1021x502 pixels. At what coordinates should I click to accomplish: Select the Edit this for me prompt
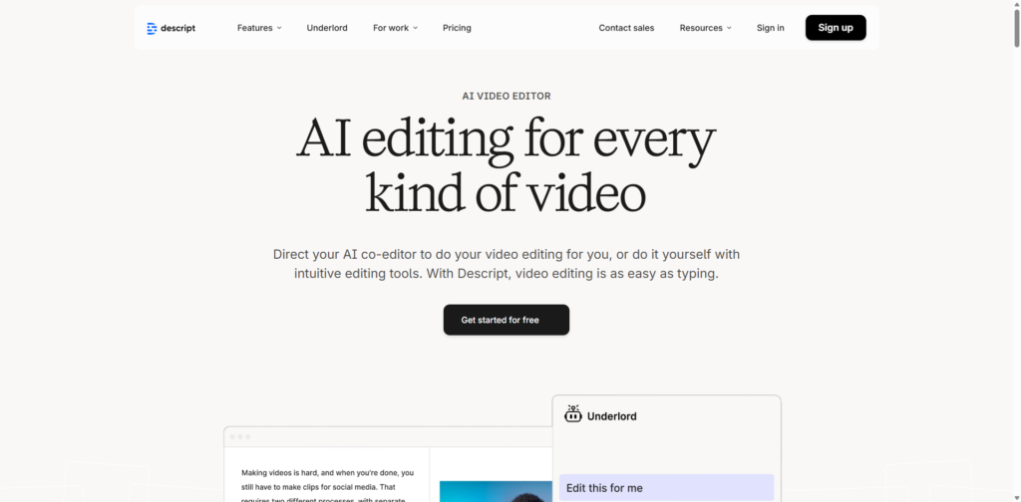coord(666,488)
